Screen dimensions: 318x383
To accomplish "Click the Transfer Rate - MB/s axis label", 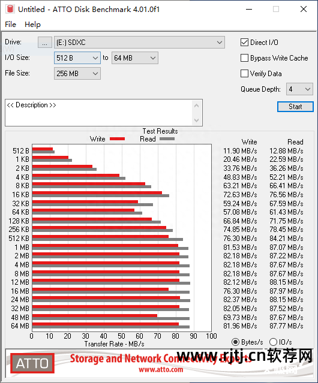I will click(x=114, y=344).
